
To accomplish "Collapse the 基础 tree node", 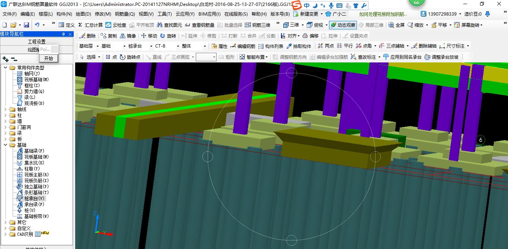I will pos(6,145).
